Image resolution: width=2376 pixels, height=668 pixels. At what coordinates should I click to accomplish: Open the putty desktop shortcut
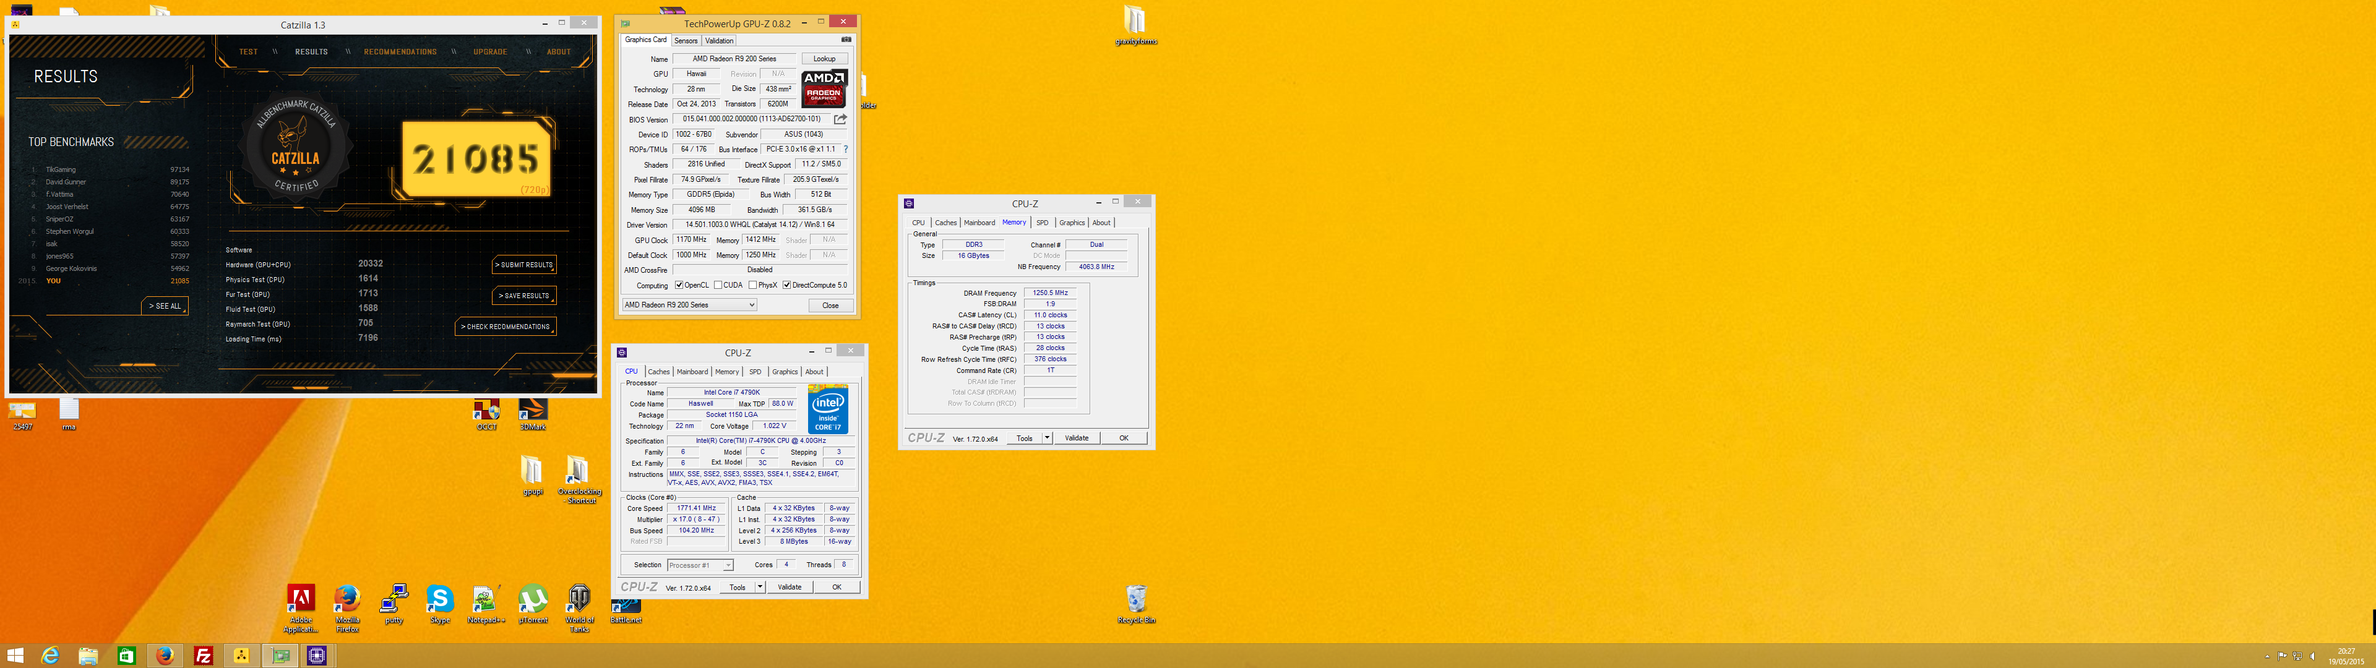[x=394, y=604]
